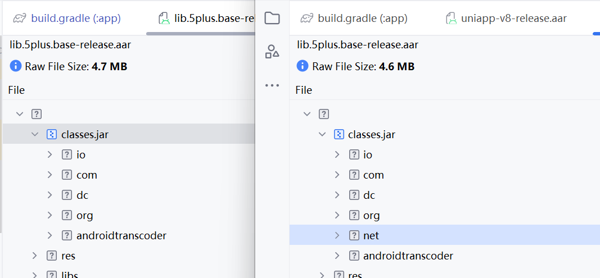This screenshot has width=600, height=278.
Task: Select the org package in right pane
Action: pos(371,216)
